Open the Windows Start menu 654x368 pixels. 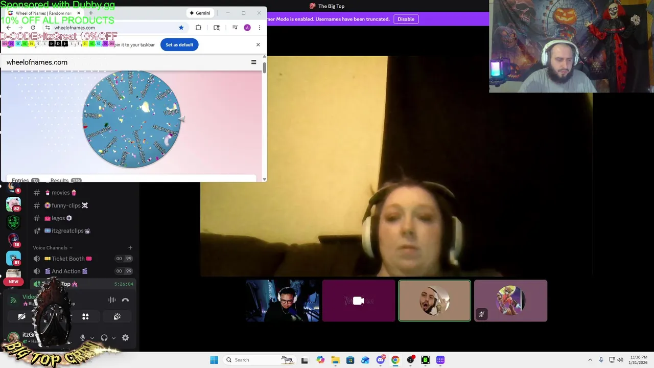pos(214,360)
